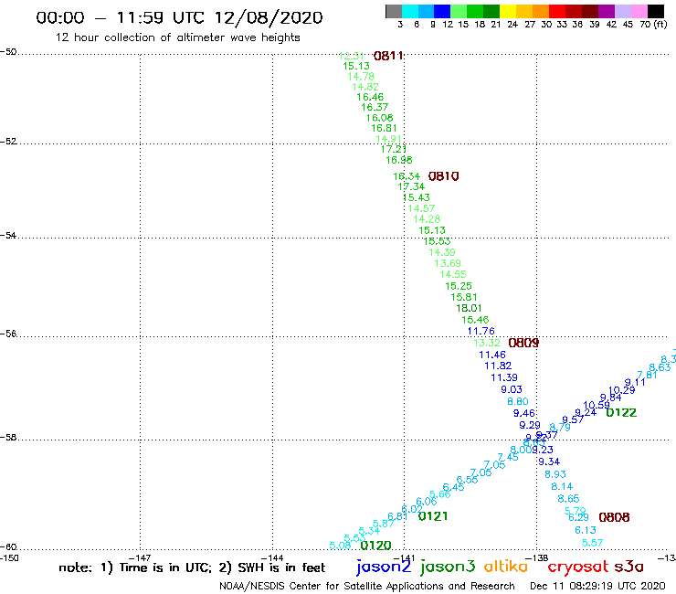
Task: Select the altika satellite legend label
Action: [x=506, y=567]
